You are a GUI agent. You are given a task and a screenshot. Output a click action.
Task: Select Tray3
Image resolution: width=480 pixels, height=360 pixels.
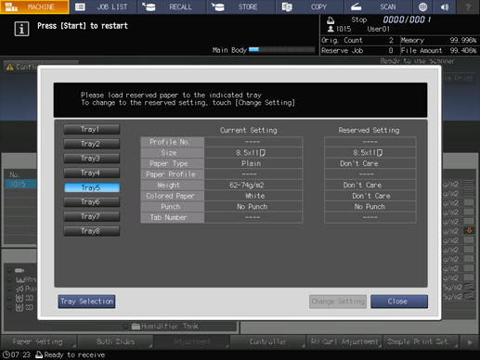(x=92, y=159)
